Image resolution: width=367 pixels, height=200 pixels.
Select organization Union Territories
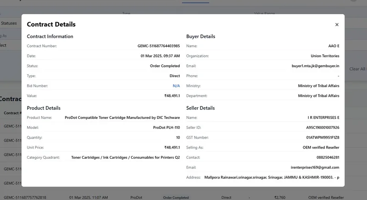[x=325, y=56]
